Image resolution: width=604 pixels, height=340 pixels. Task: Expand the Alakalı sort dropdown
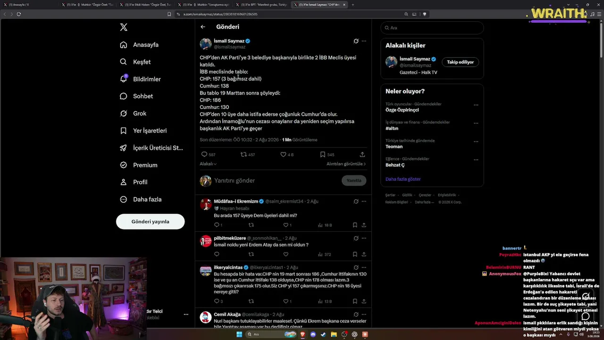pos(208,164)
